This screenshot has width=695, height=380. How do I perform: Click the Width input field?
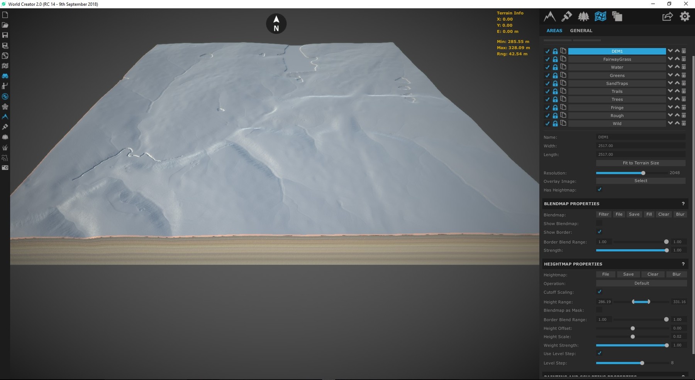(641, 146)
